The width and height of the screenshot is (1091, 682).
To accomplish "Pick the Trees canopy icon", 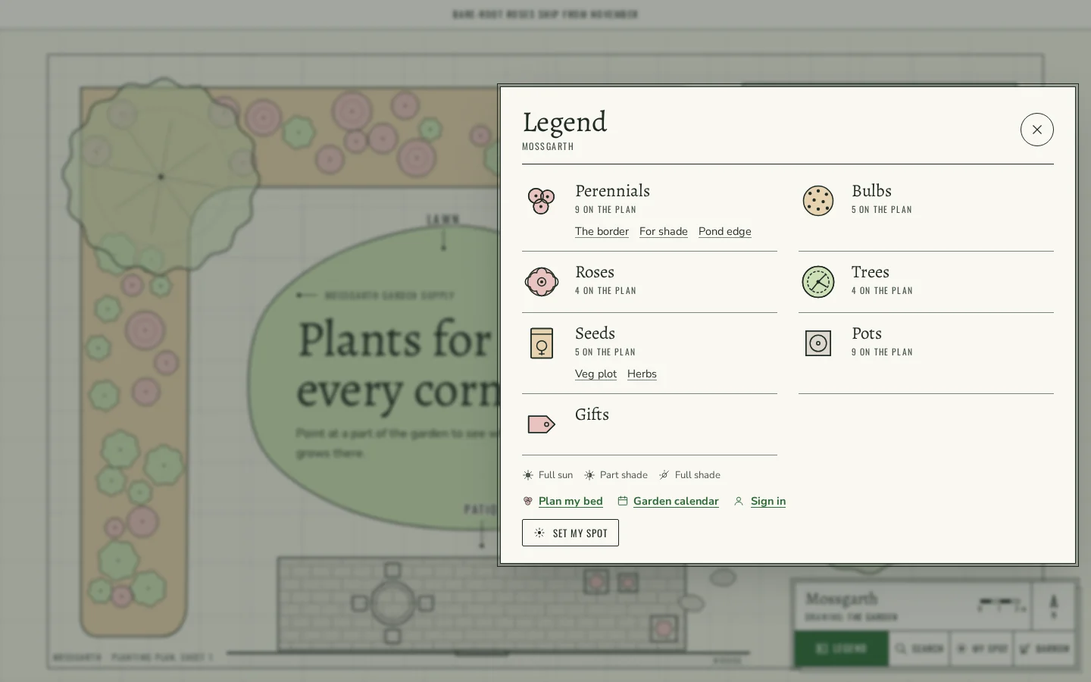I will [x=817, y=282].
